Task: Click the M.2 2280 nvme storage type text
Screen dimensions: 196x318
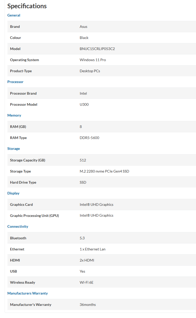Action: [x=104, y=171]
